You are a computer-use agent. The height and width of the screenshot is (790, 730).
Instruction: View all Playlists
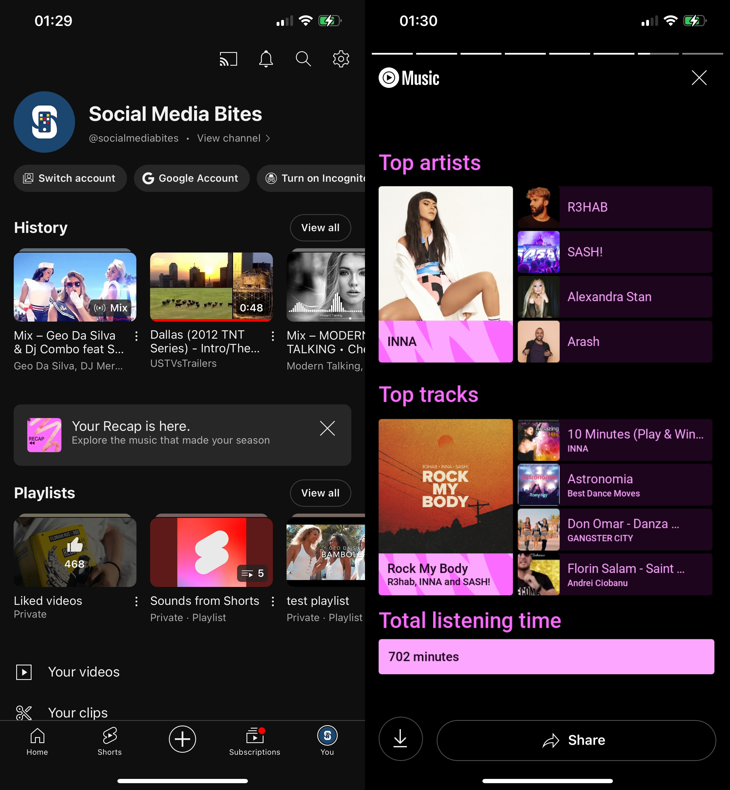[320, 493]
